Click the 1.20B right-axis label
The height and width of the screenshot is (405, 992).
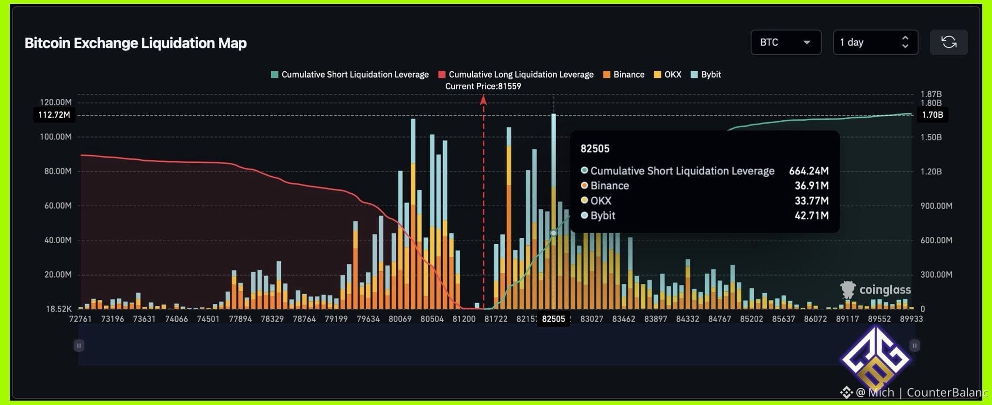click(931, 171)
